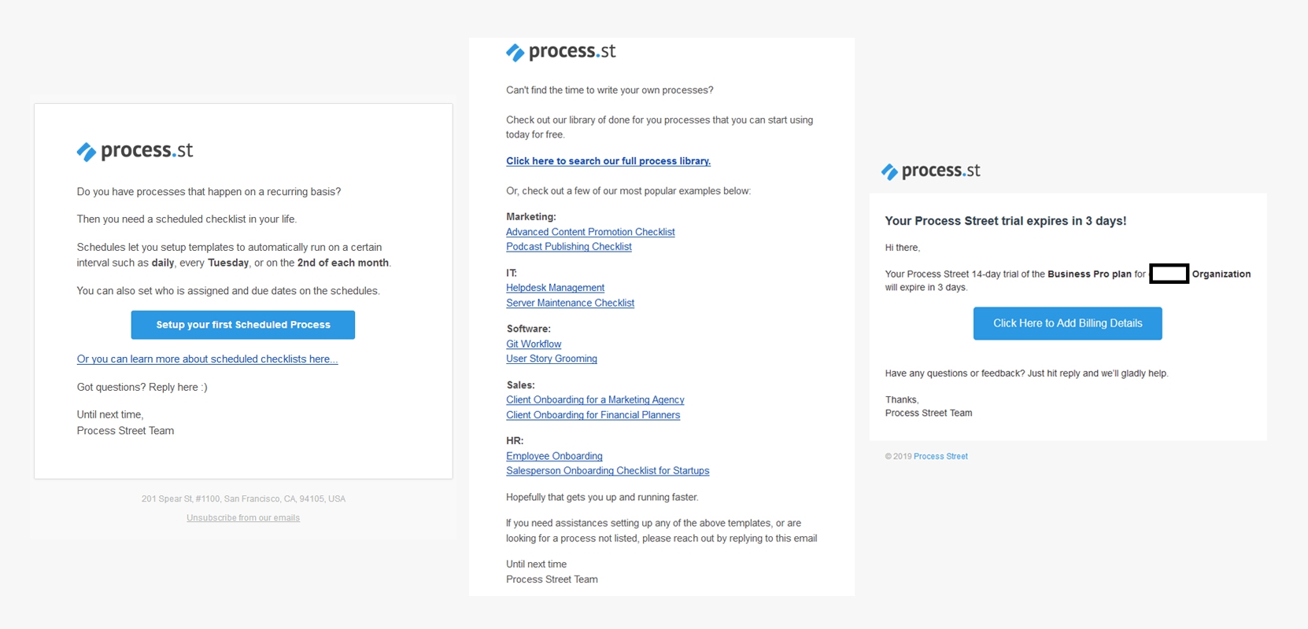Click the Setup your first Scheduled Process button

tap(242, 324)
